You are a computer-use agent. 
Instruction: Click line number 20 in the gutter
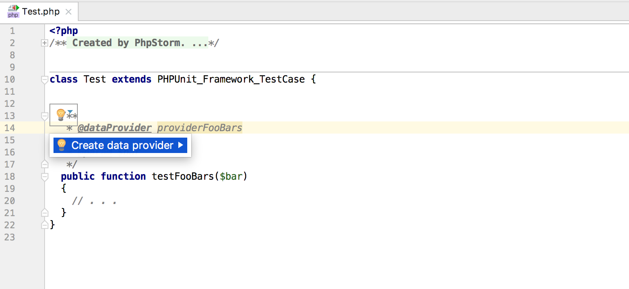(x=9, y=201)
